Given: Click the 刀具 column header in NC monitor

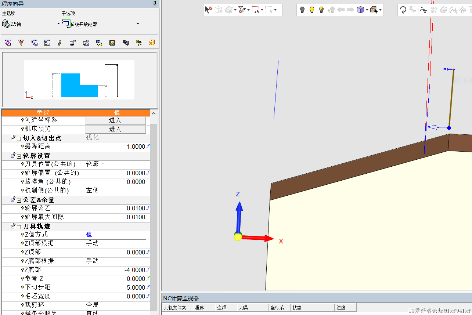Looking at the screenshot, I should 252,308.
